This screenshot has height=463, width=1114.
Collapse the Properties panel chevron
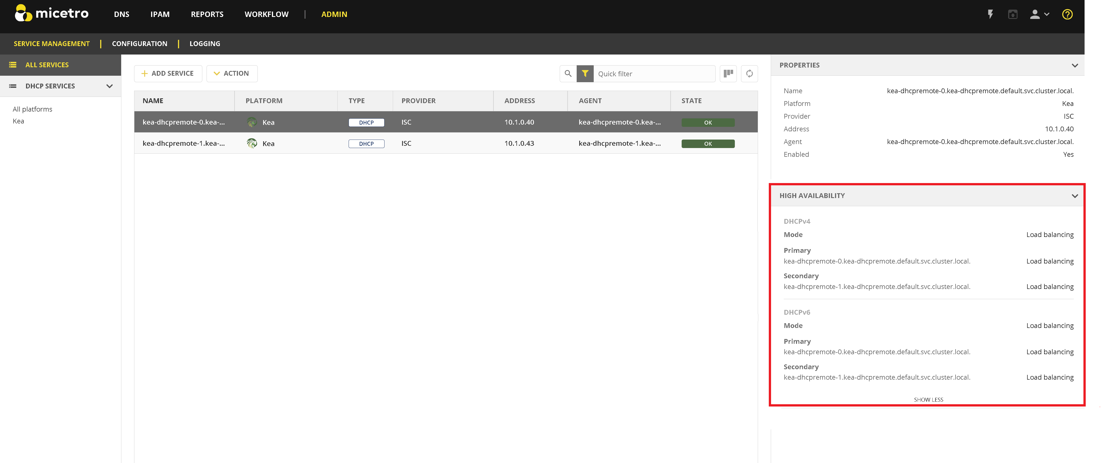[1075, 65]
